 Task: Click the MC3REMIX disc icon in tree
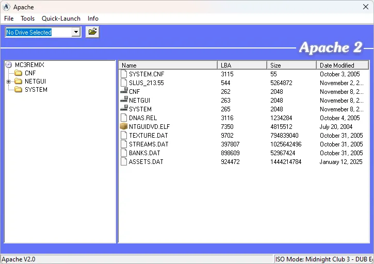9,64
